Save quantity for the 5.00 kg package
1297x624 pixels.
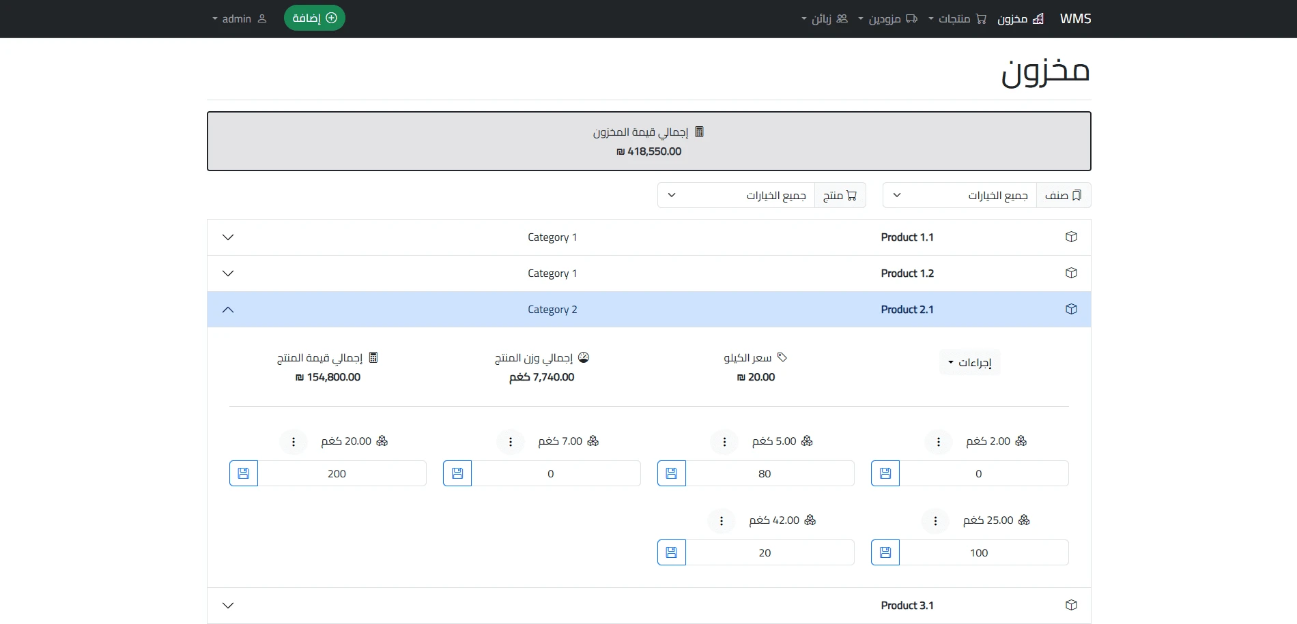coord(672,473)
